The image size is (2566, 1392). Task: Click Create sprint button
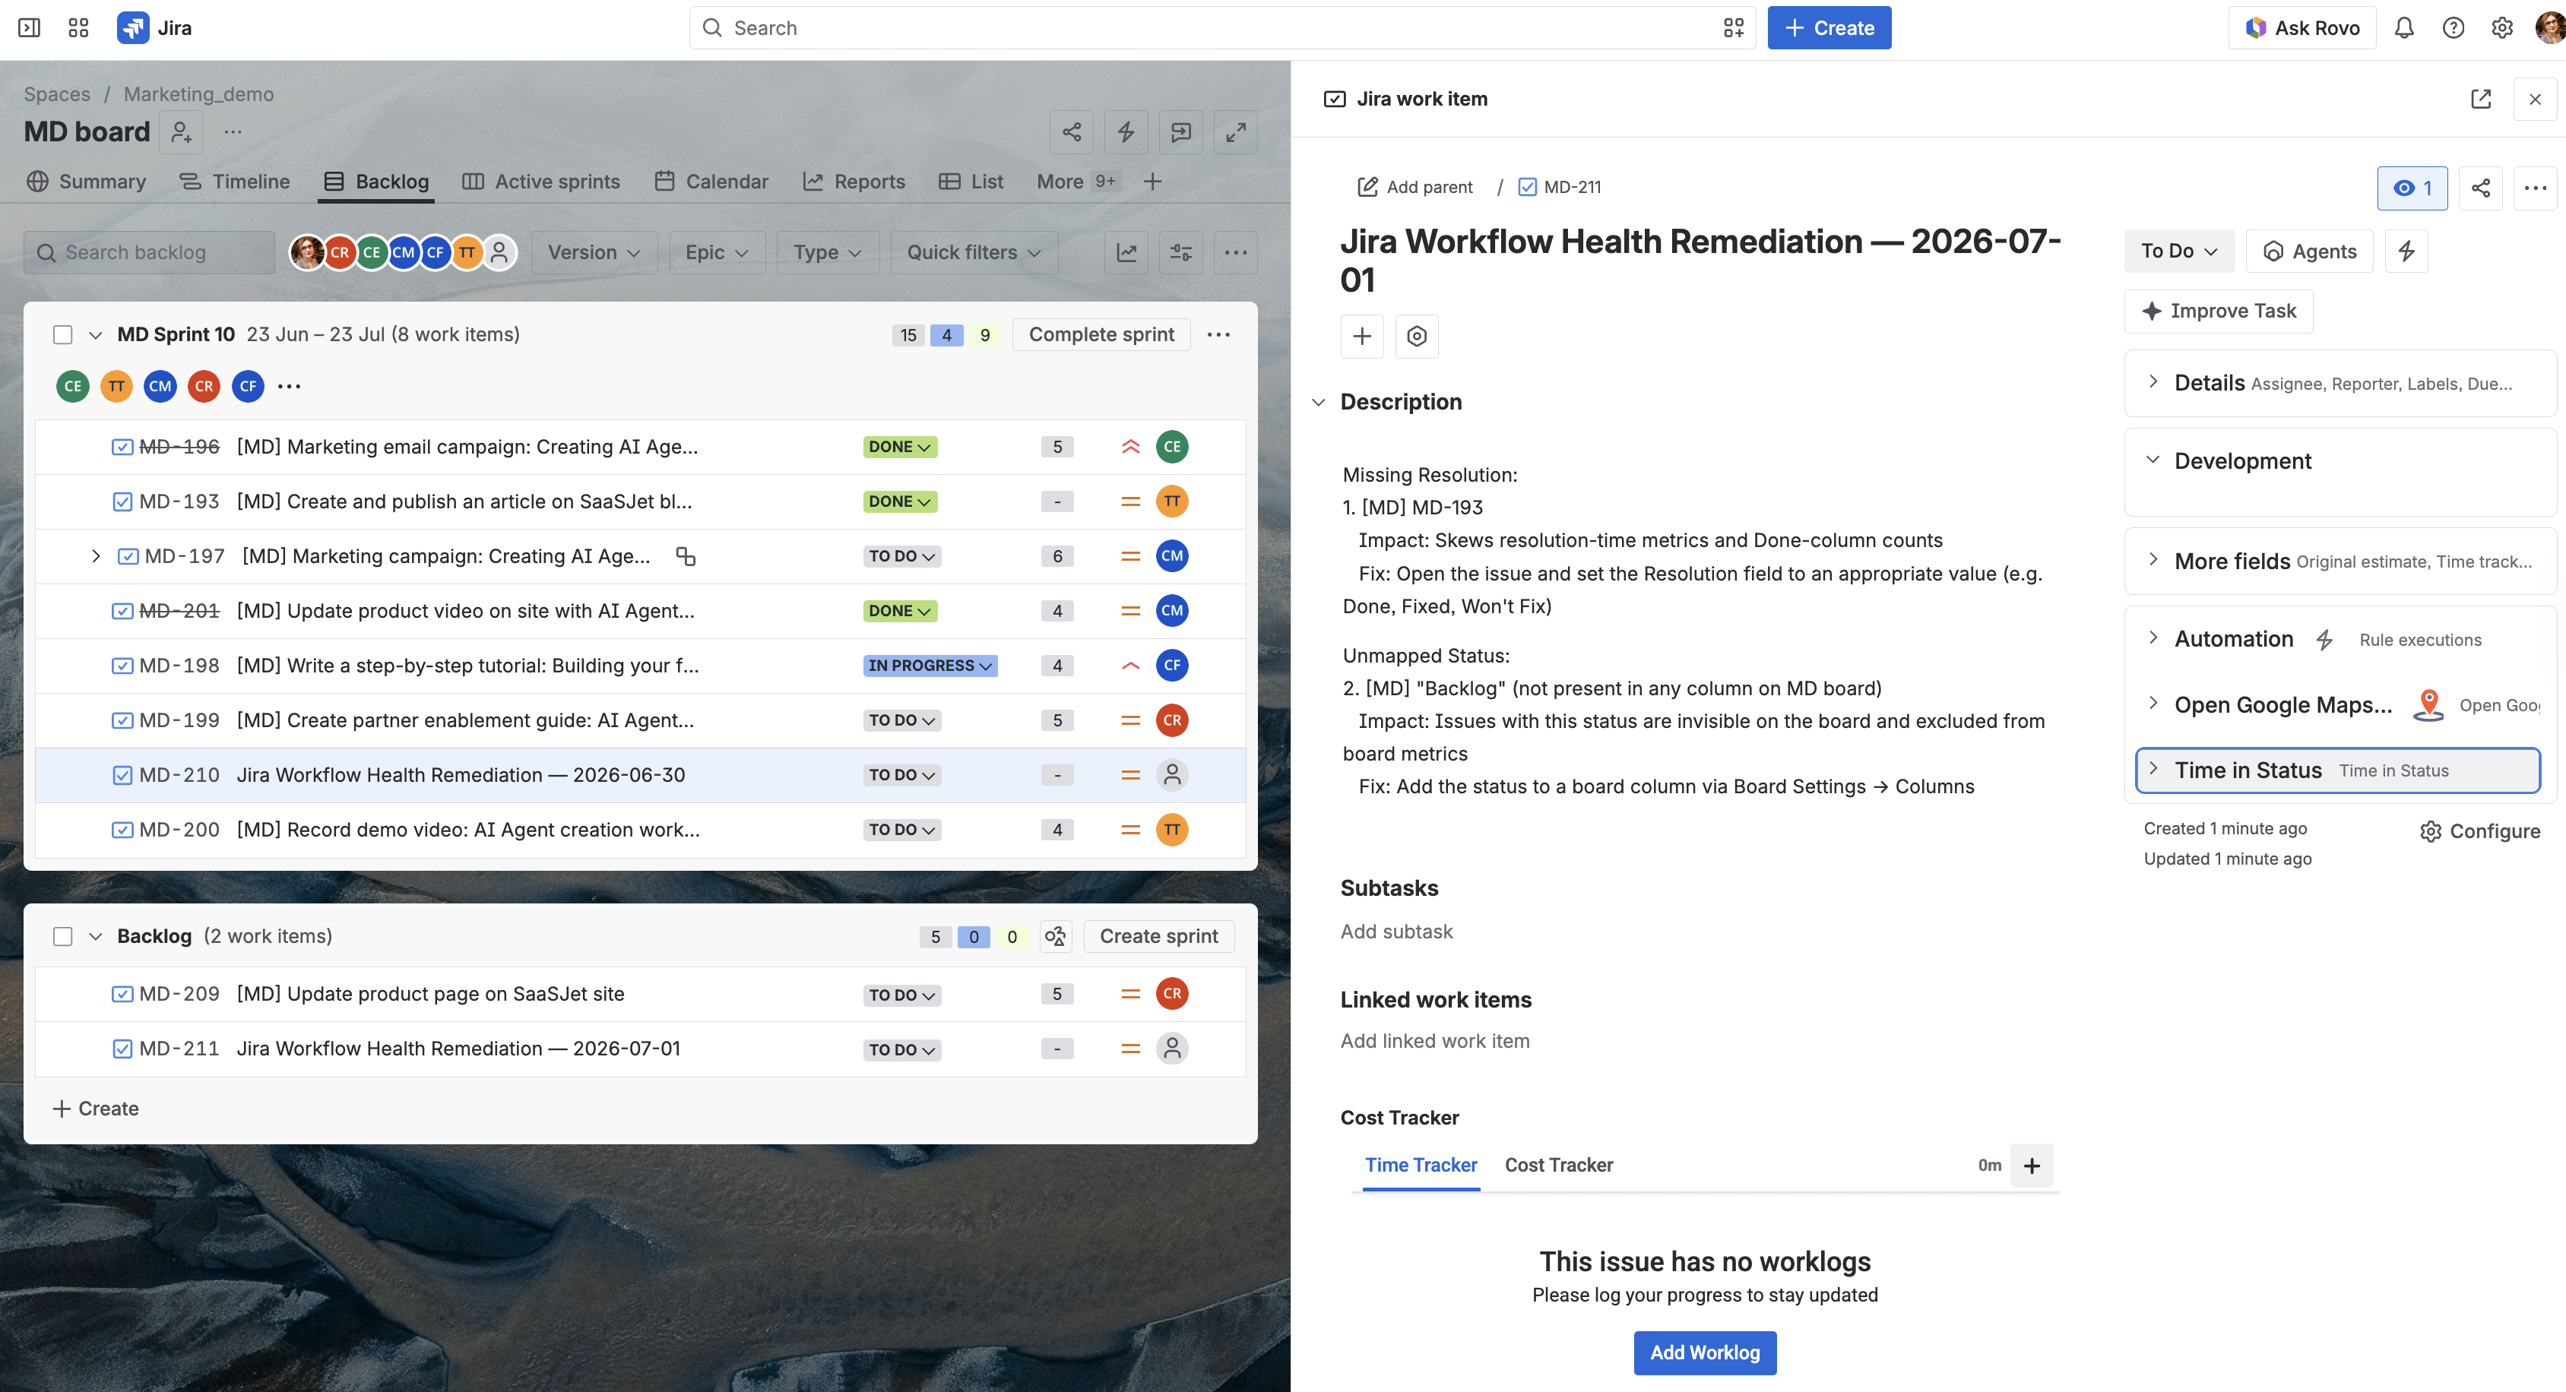click(x=1158, y=937)
